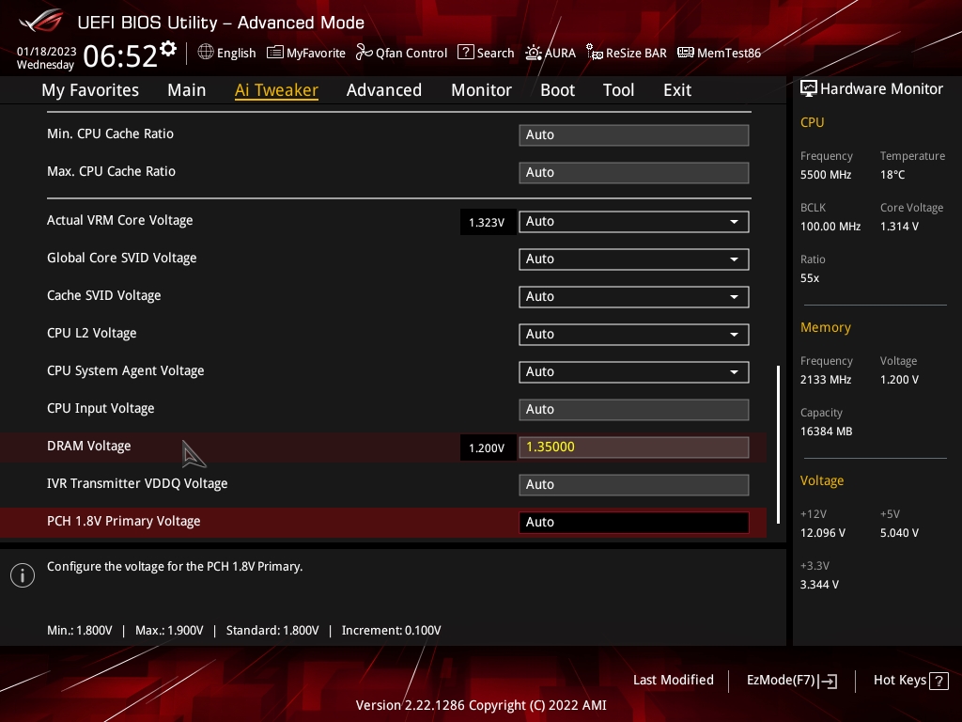Image resolution: width=962 pixels, height=722 pixels.
Task: Click Memory Frequency 2133 MHz value
Action: [826, 380]
